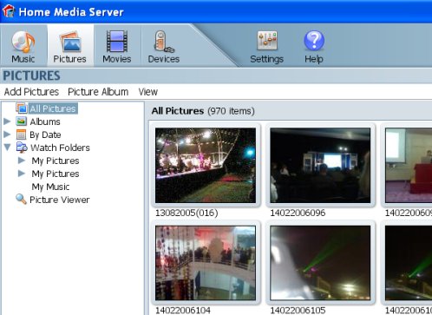Expand the Albums tree node
Viewport: 432px width, 315px height.
coord(7,121)
